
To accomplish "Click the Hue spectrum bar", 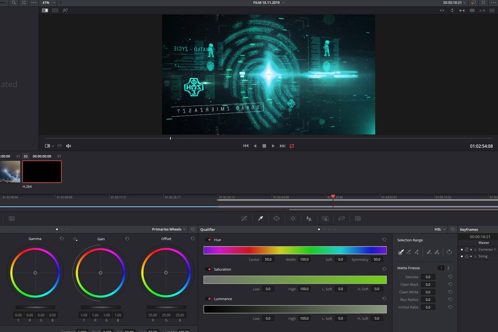I will pos(295,250).
